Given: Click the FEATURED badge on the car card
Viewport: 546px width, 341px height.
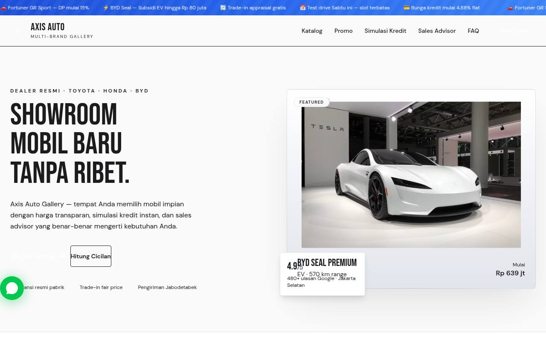Looking at the screenshot, I should [311, 102].
